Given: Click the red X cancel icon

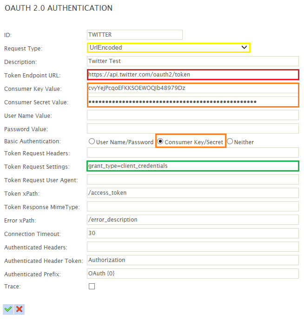Looking at the screenshot, I should pos(20,309).
